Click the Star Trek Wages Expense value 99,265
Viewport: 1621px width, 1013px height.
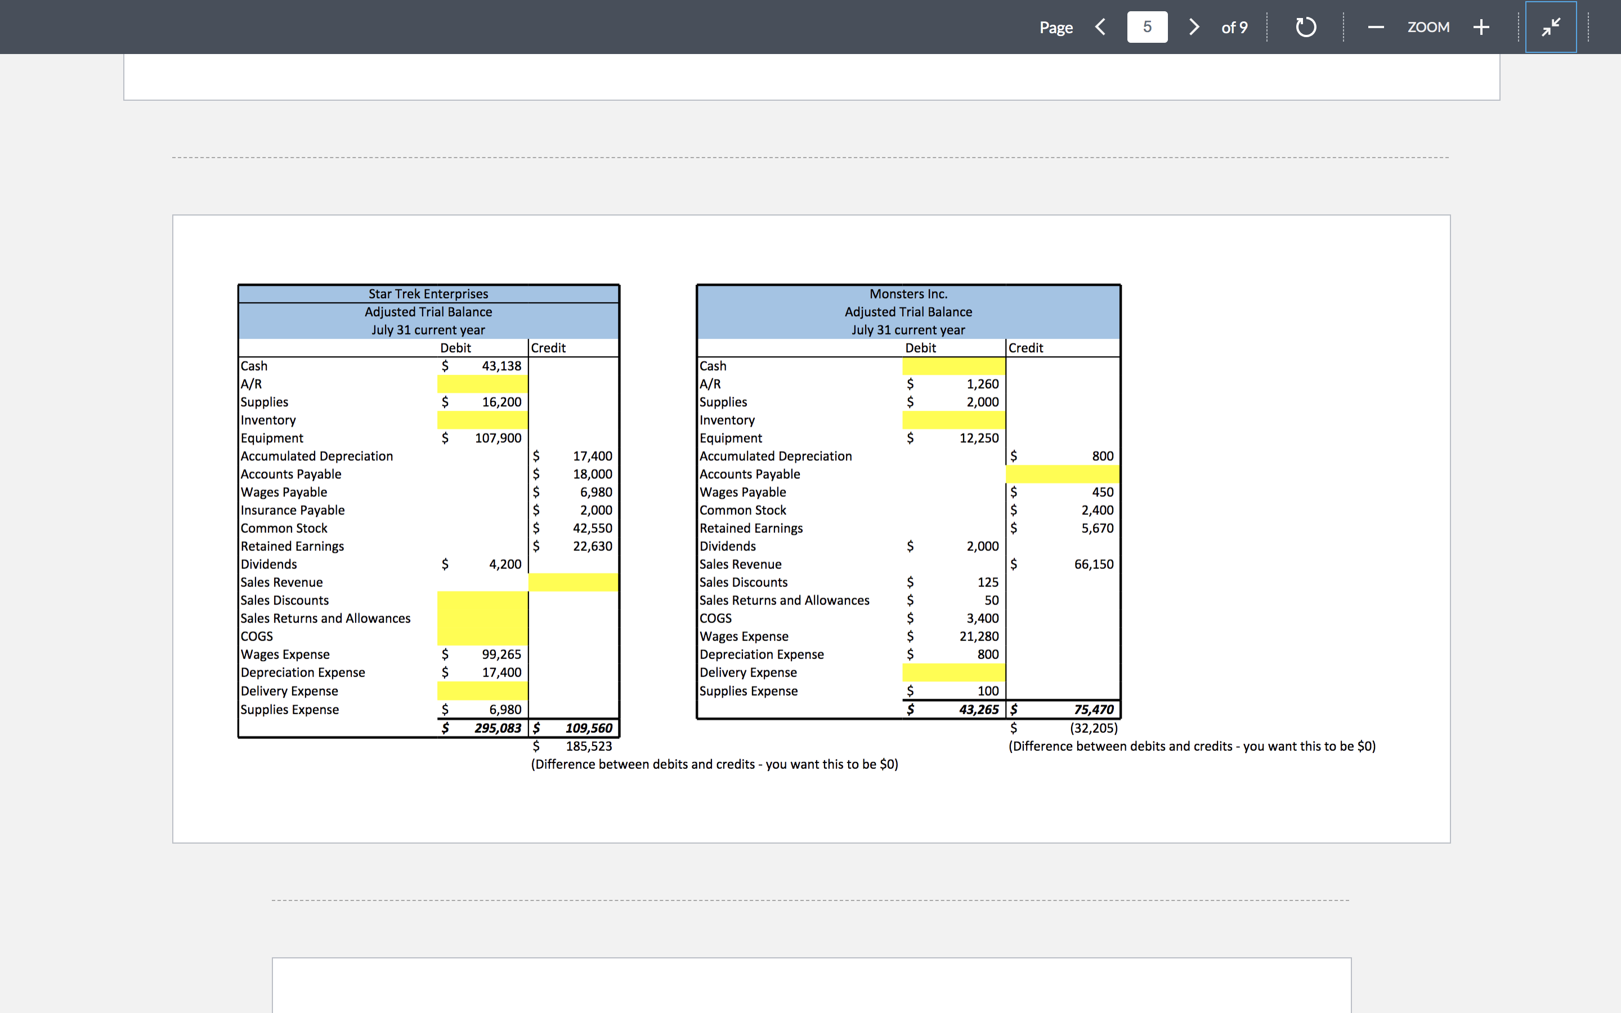[501, 655]
